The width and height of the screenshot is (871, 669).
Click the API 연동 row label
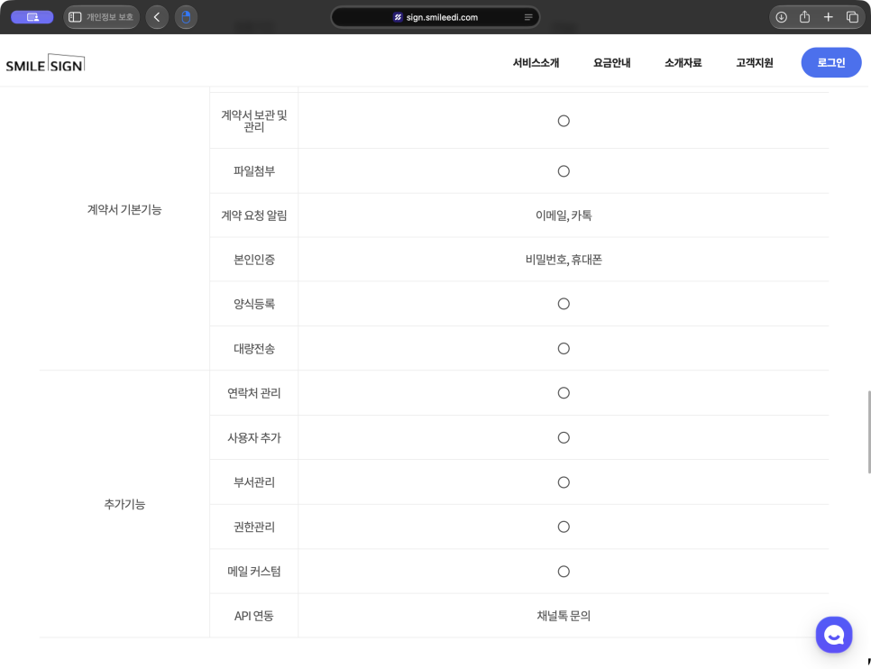click(x=254, y=616)
